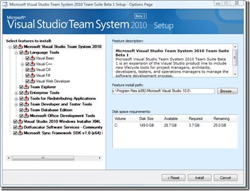Click the Install button

[199, 178]
